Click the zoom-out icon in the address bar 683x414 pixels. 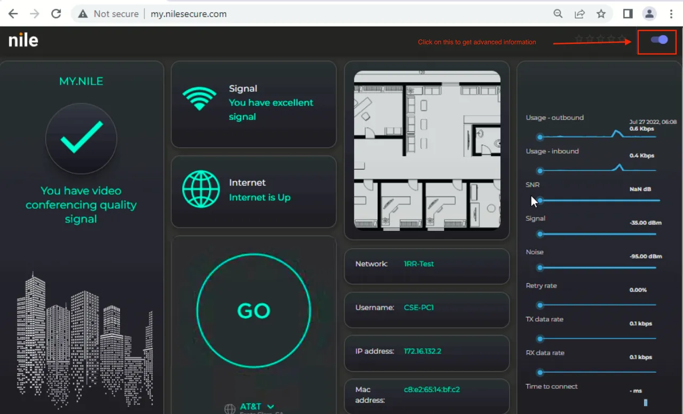(558, 13)
